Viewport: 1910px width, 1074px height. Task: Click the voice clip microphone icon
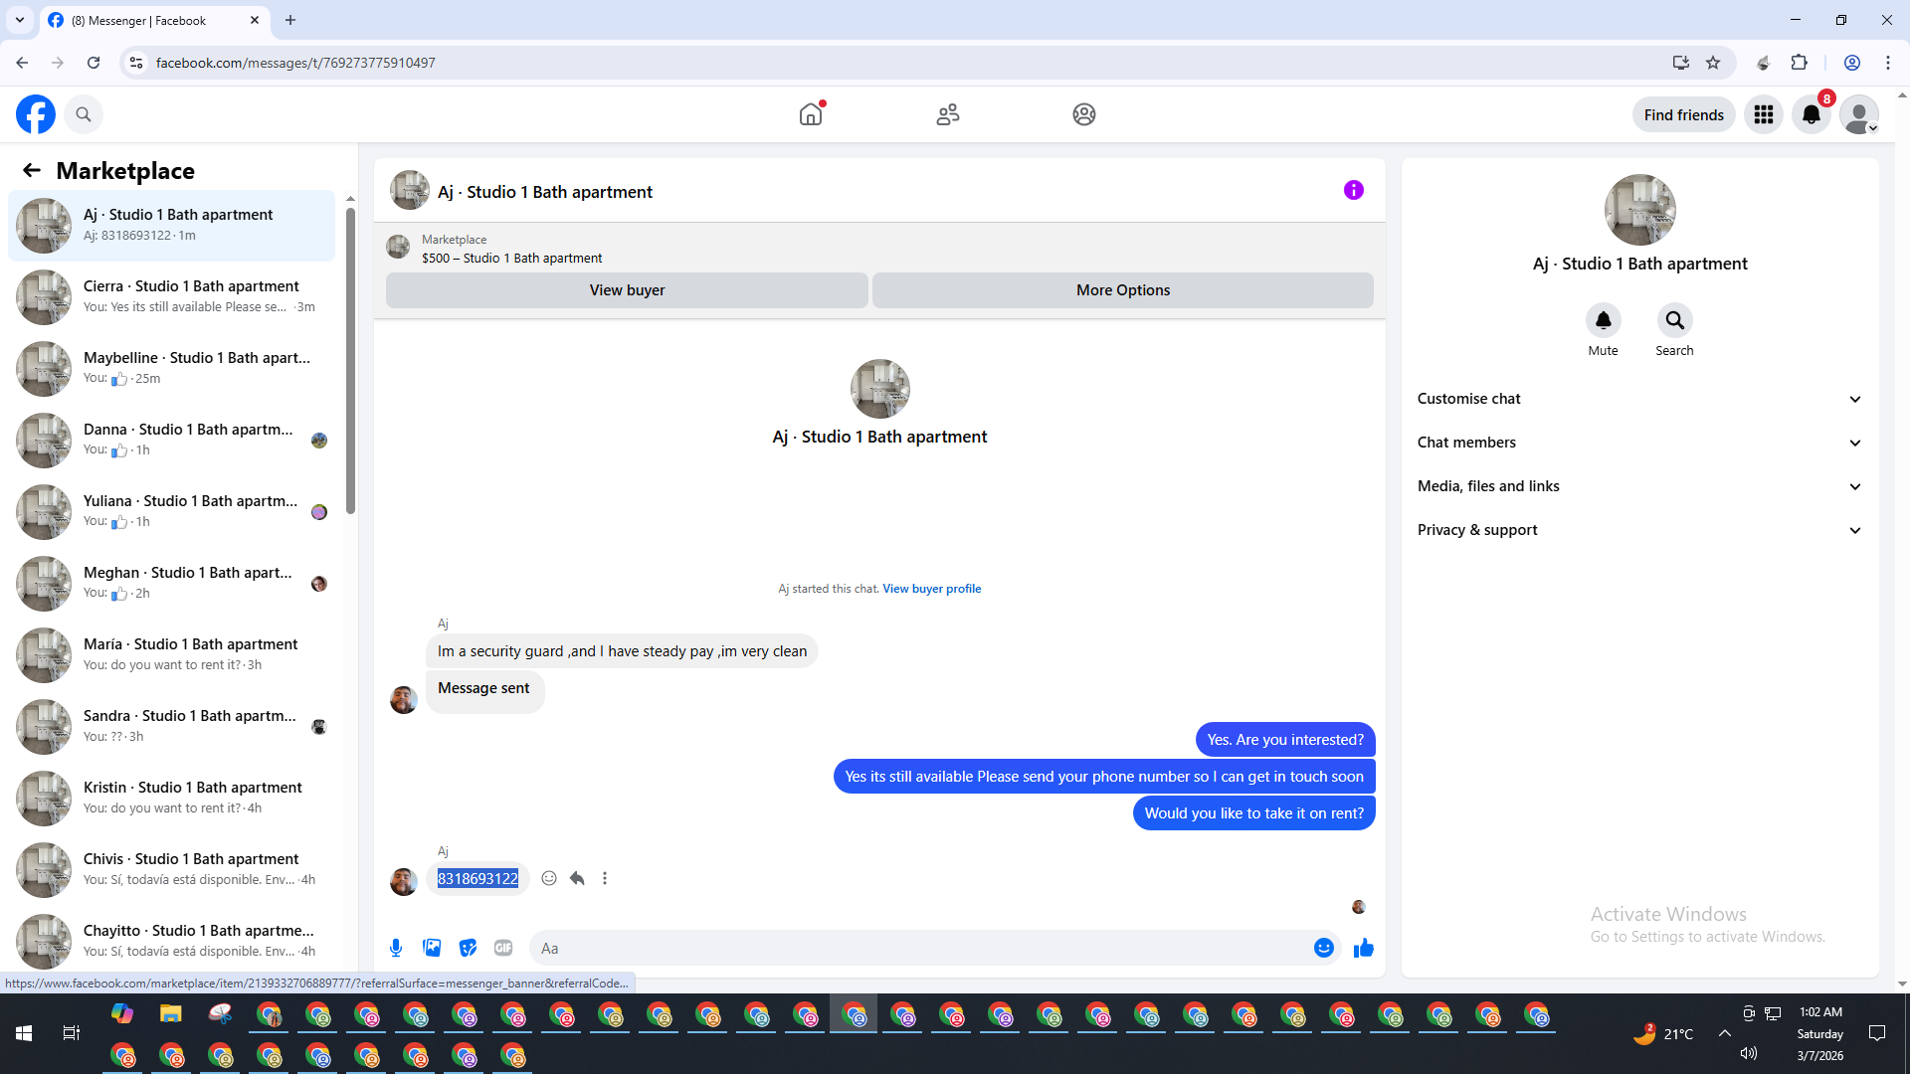(396, 948)
